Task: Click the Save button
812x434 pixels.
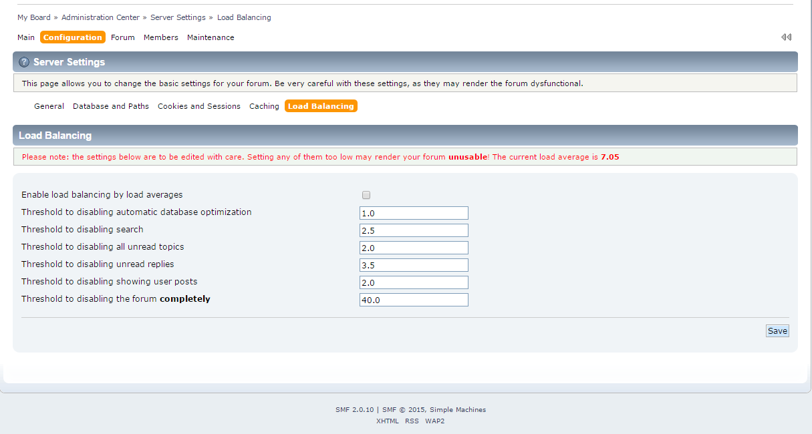Action: point(777,331)
